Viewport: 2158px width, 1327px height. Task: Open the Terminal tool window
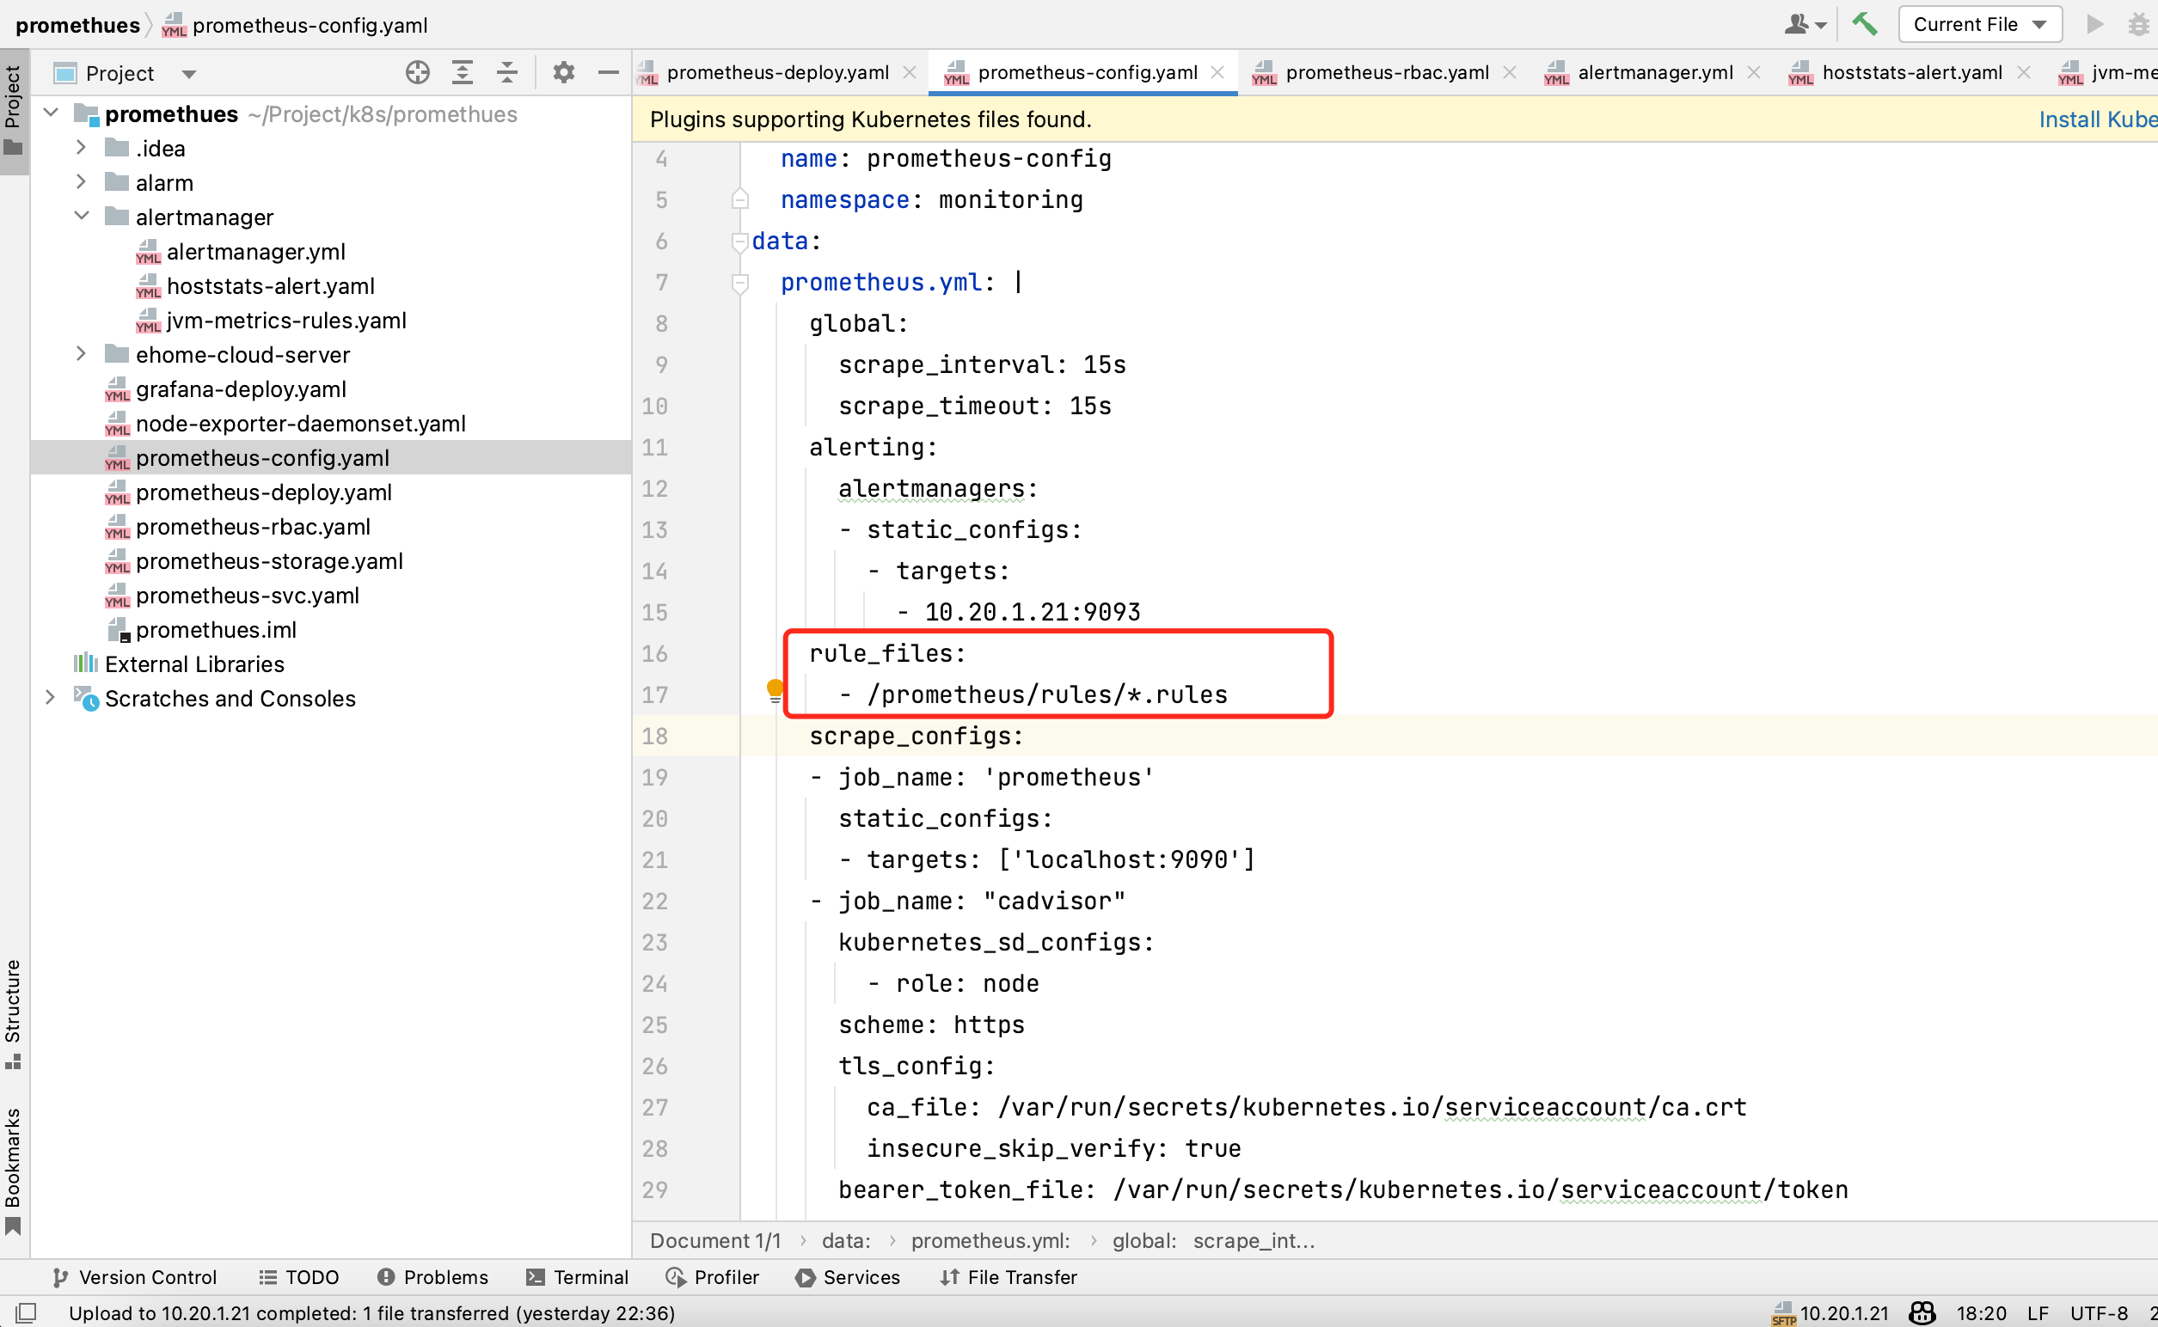pos(578,1277)
